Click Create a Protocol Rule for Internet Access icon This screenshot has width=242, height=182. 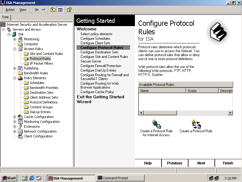pos(156,124)
